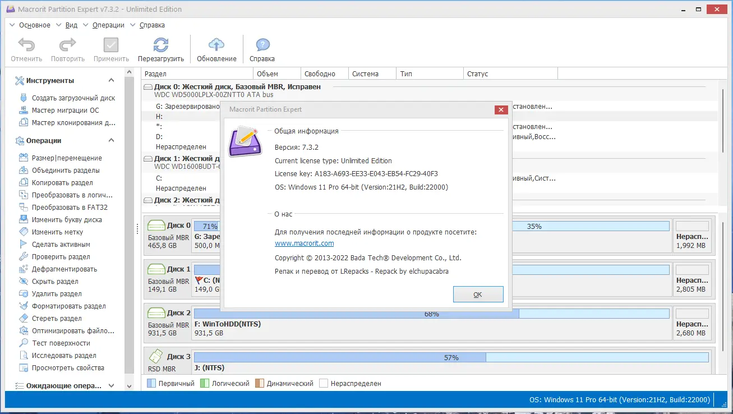Screen dimensions: 733x414
Task: Select Изменить букву диска
Action: [x=61, y=219]
